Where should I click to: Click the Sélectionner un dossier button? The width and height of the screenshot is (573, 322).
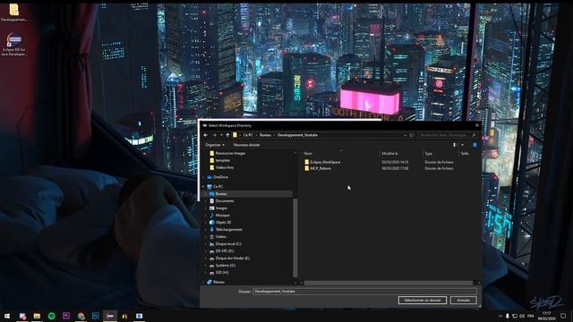coord(422,301)
